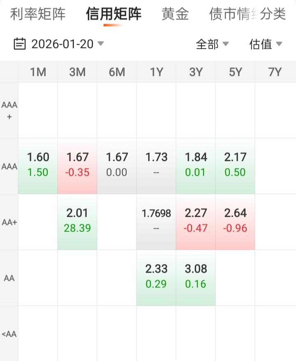Open the AA 3Y cell showing 3.08

[x=196, y=276]
